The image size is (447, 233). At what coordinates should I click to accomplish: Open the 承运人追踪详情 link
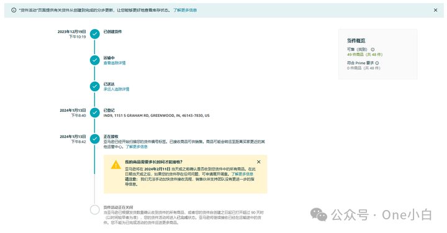point(116,89)
